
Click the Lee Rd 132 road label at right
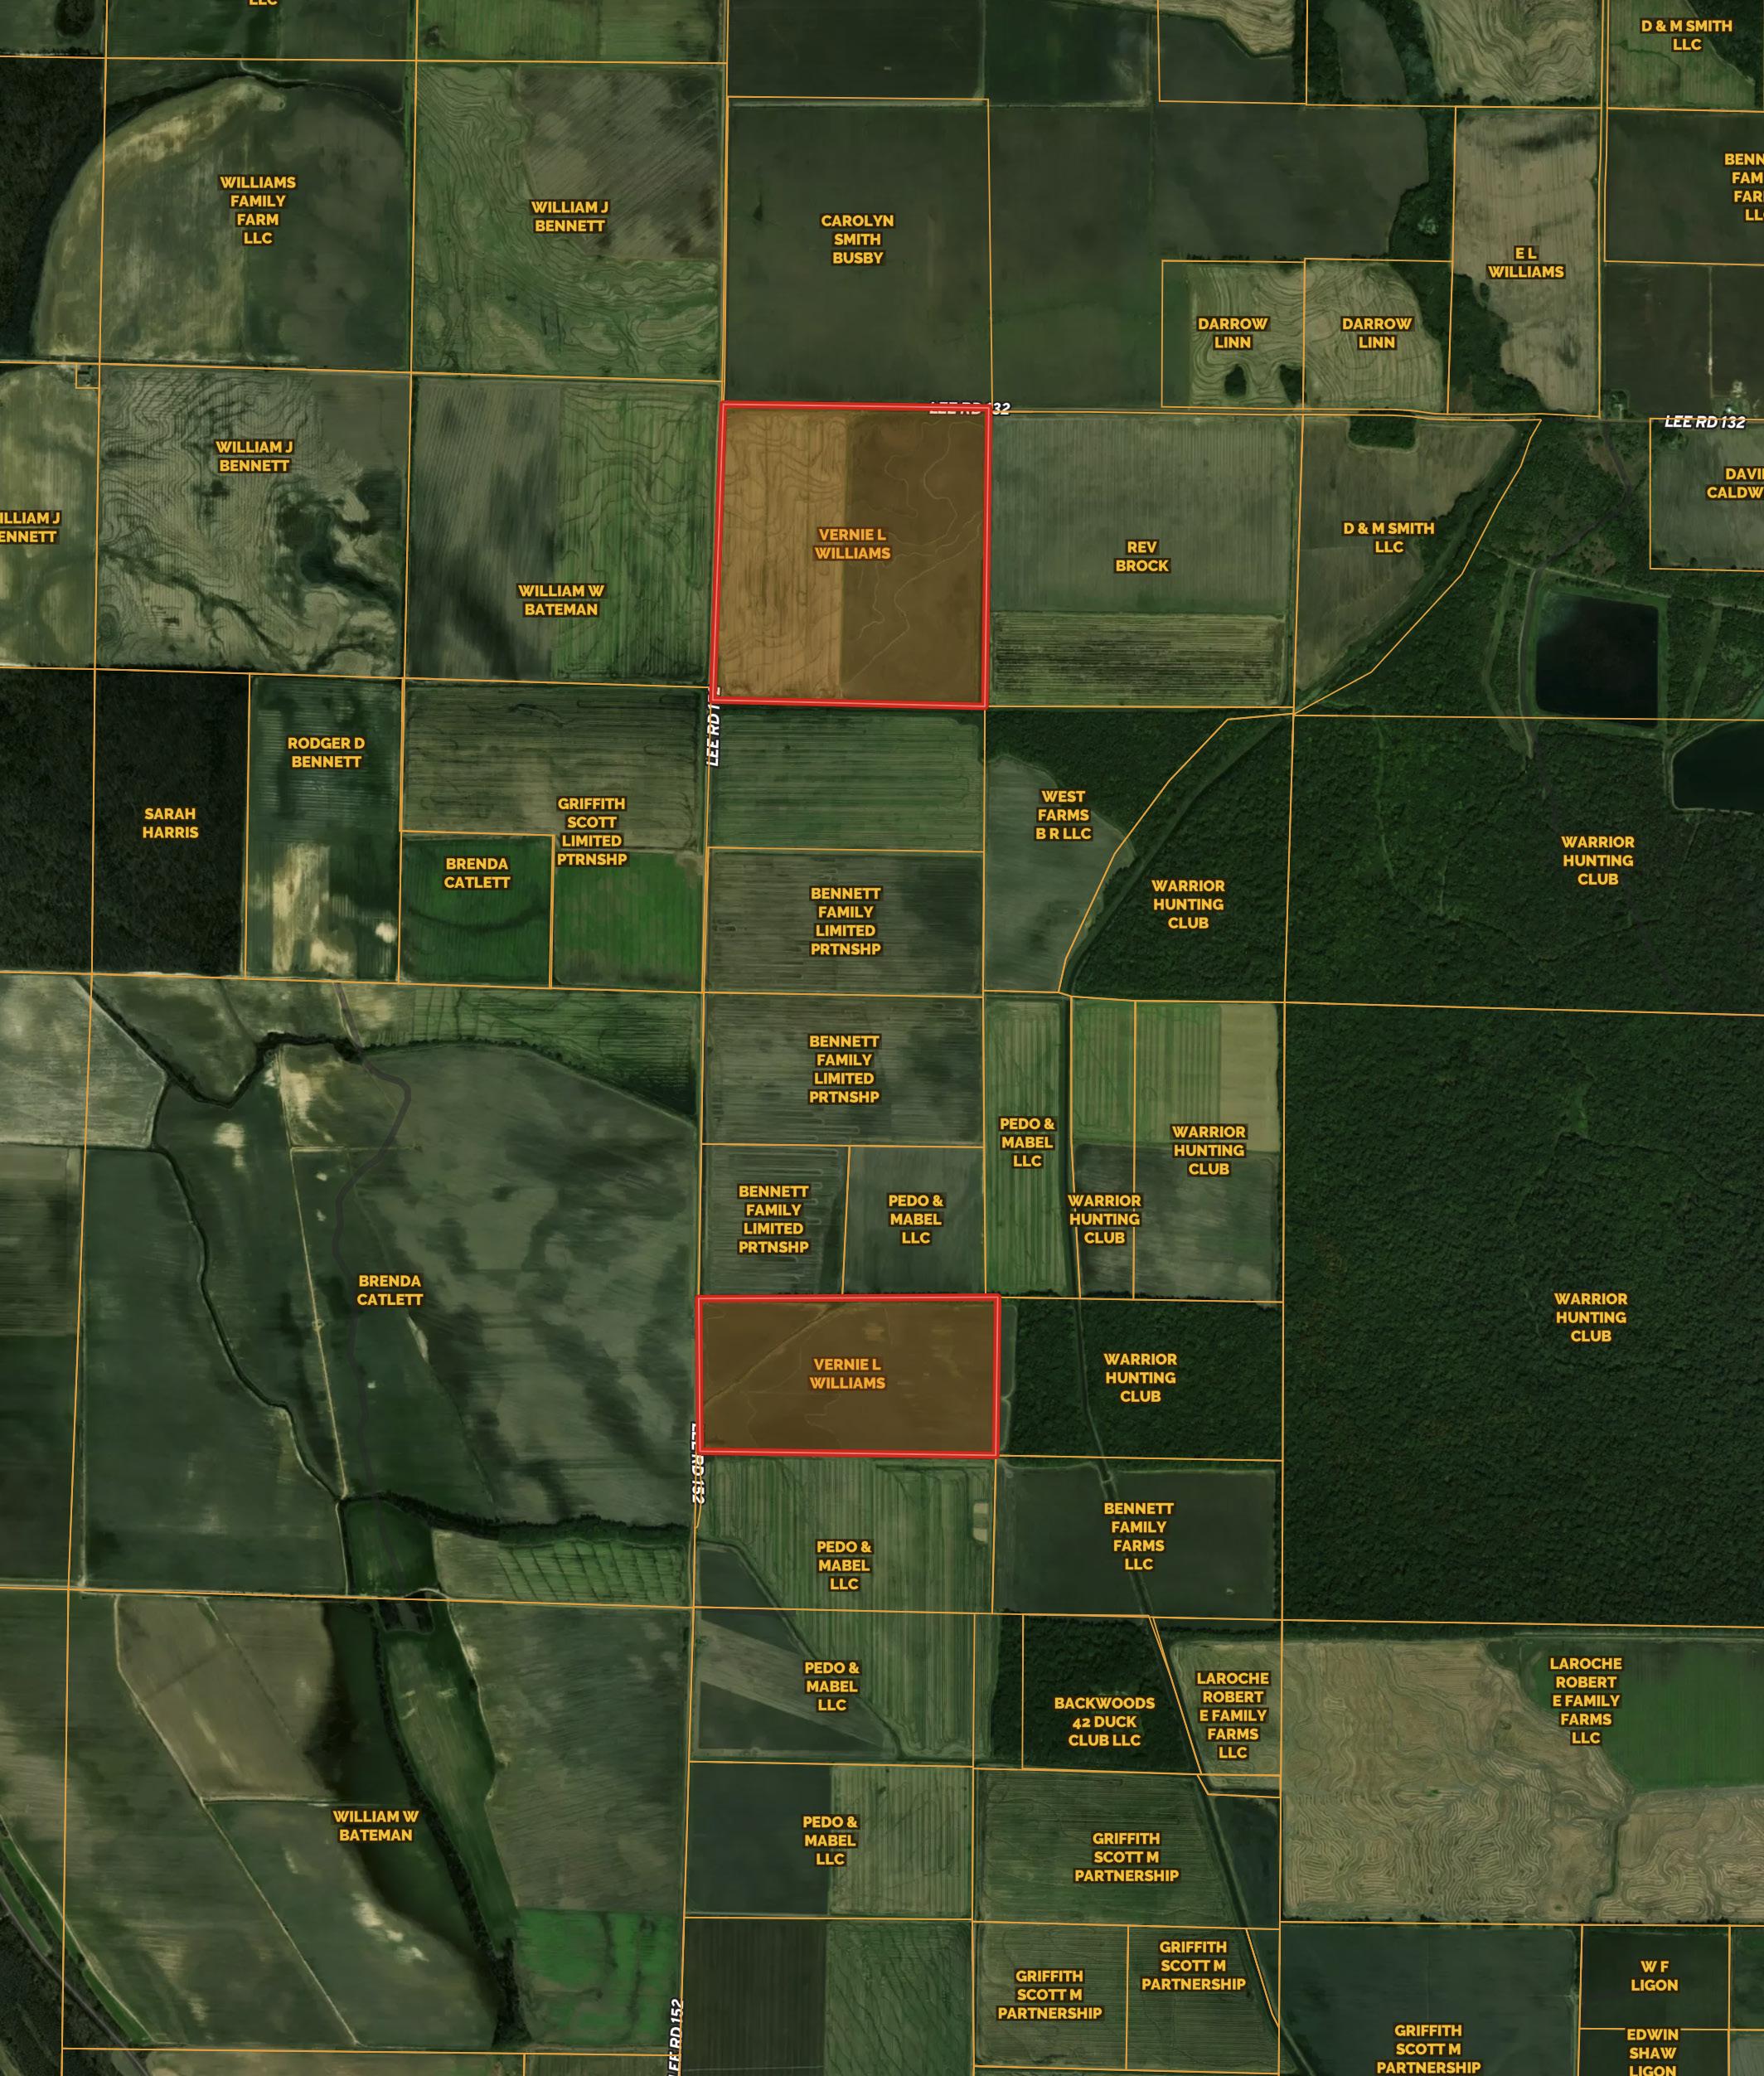click(x=1704, y=422)
